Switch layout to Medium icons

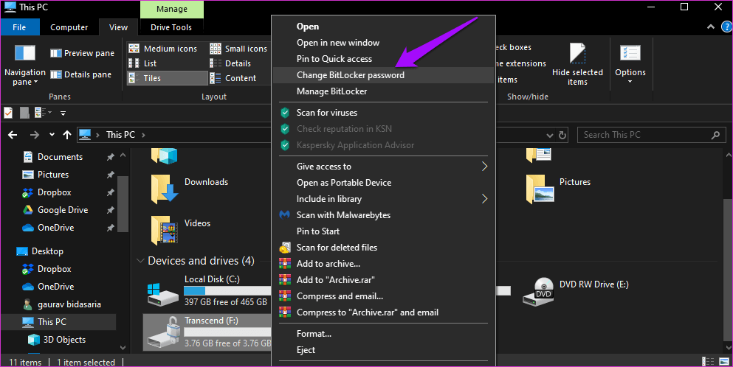162,49
